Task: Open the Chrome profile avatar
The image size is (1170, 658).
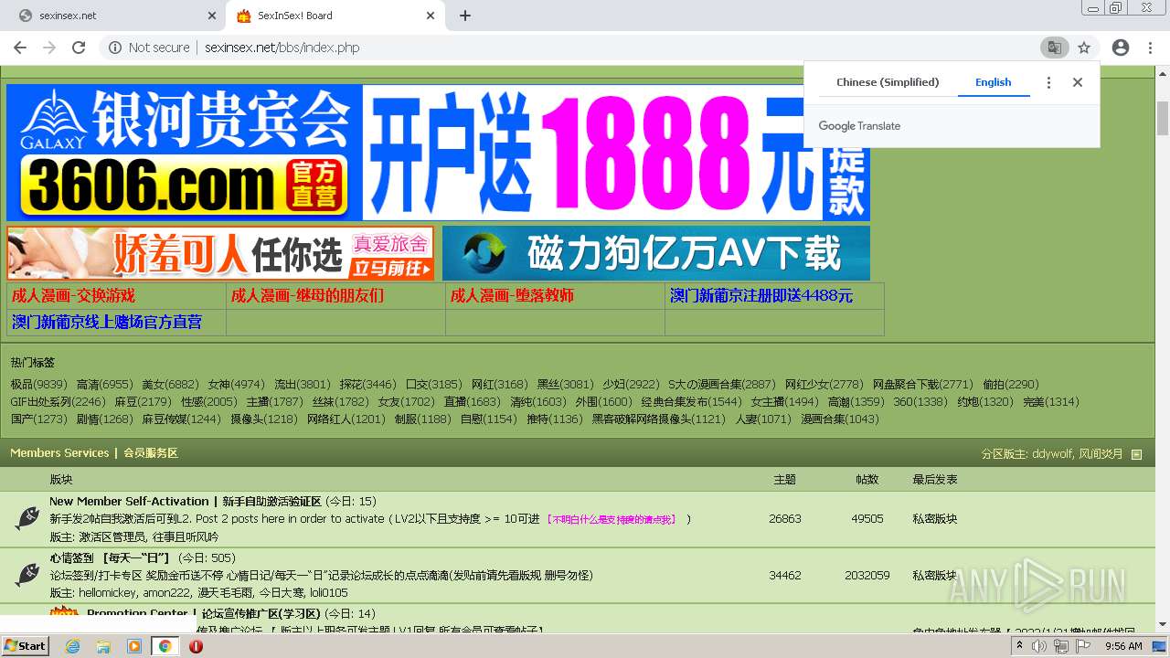Action: coord(1121,48)
